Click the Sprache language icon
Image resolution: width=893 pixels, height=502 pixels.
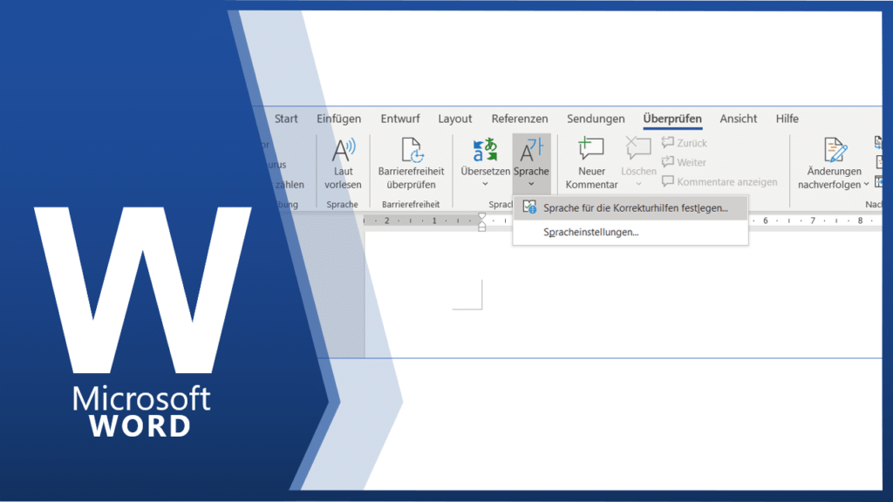(x=531, y=150)
